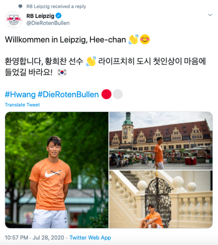Click the blue verified badge icon

click(58, 16)
